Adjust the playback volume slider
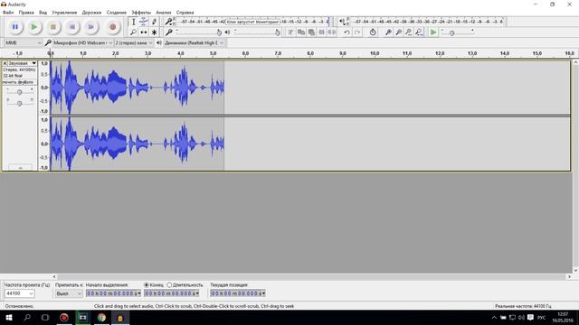 point(257,32)
